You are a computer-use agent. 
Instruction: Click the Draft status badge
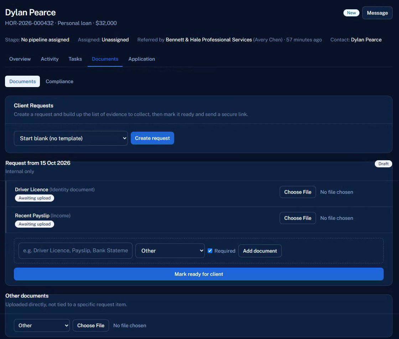click(383, 164)
